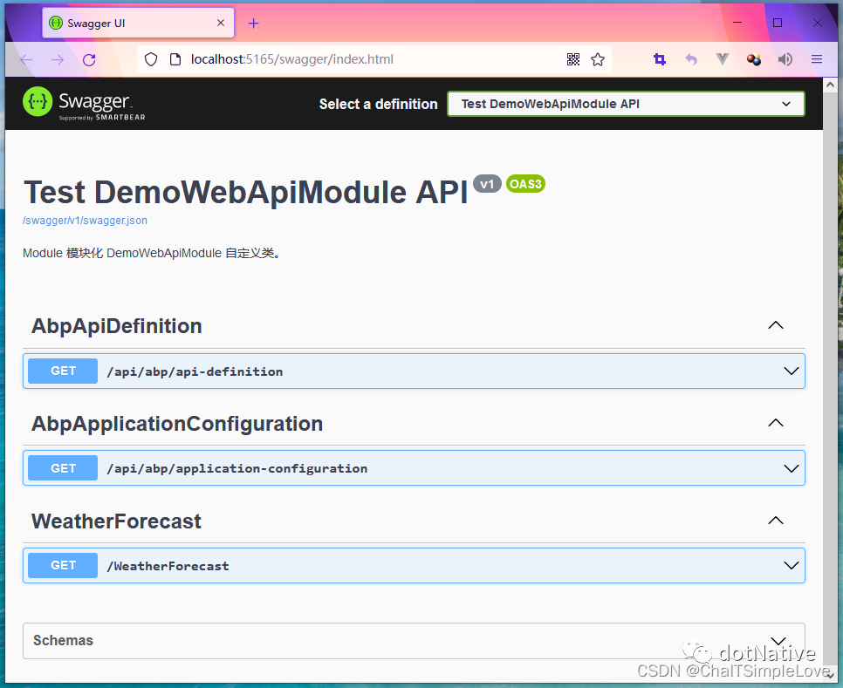This screenshot has width=843, height=688.
Task: Expand GET /api/abp/application-configuration operation
Action: [x=413, y=467]
